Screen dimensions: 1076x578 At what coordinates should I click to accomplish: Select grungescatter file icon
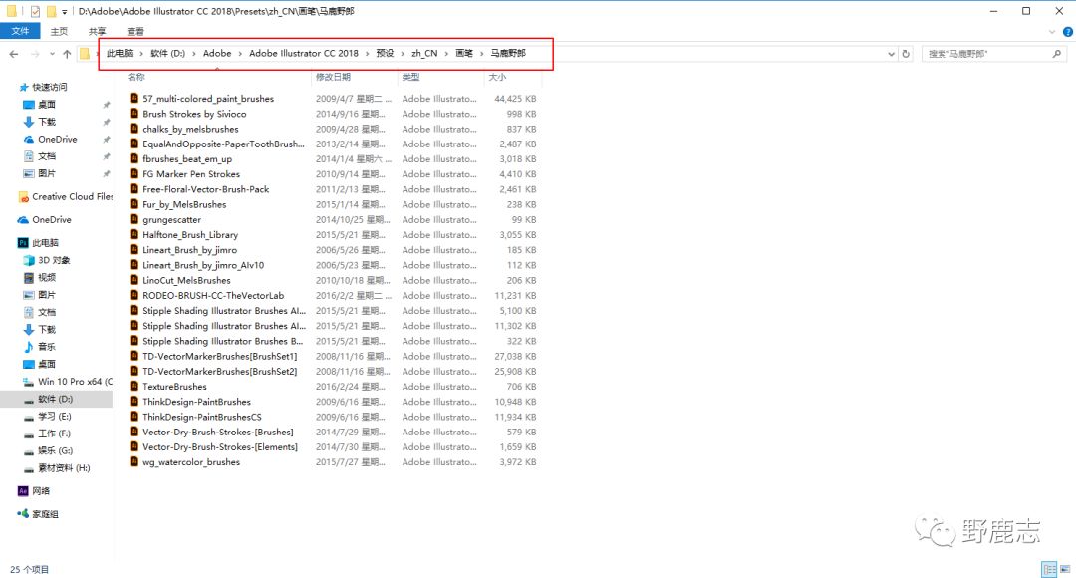coord(134,219)
